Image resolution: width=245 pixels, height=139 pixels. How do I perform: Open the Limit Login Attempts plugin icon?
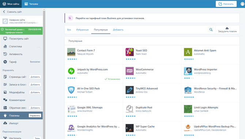pos(188,109)
